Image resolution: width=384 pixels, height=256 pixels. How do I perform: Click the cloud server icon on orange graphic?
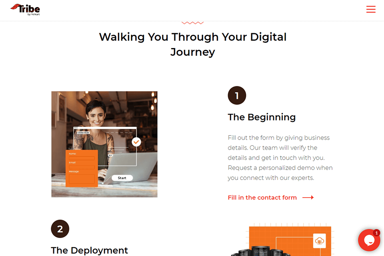tap(319, 241)
